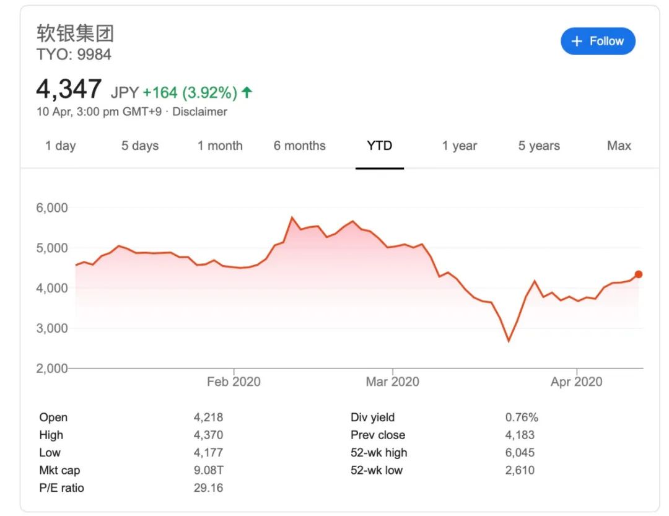The width and height of the screenshot is (669, 516).
Task: Click the Div yield label
Action: tap(372, 418)
